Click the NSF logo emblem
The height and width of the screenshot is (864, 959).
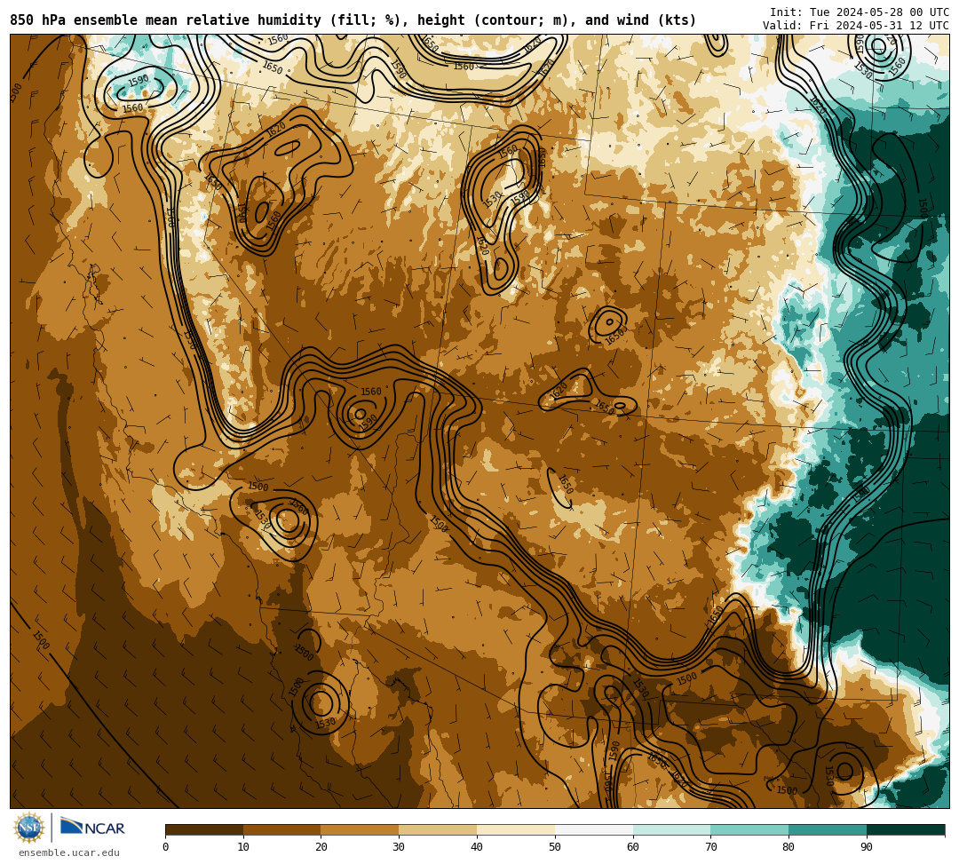29,828
